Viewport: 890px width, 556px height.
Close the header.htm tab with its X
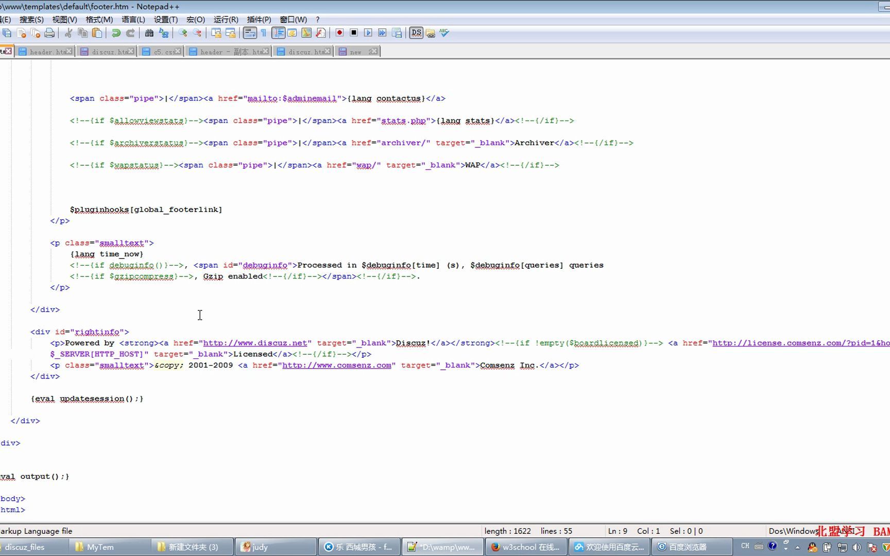69,51
